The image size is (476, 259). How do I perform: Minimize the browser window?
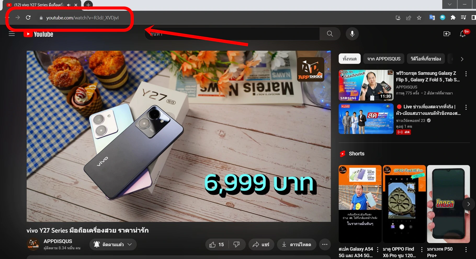point(464,4)
